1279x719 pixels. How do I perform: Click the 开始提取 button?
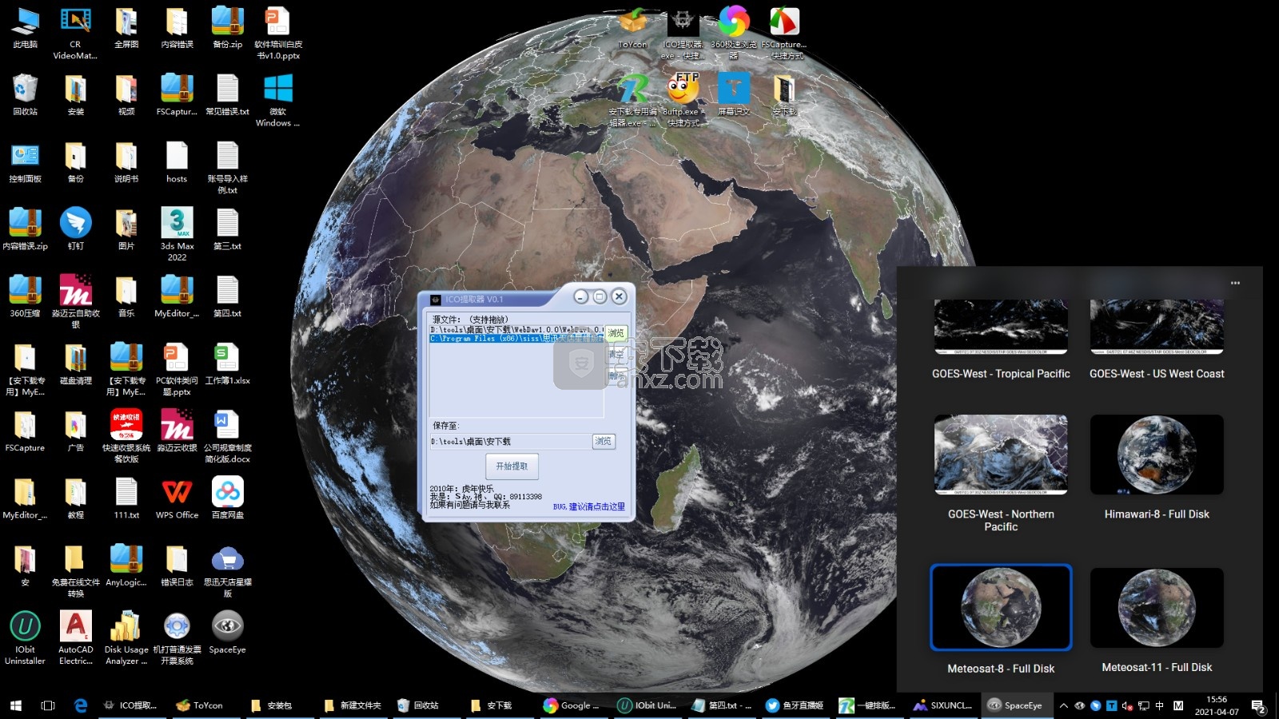point(512,466)
